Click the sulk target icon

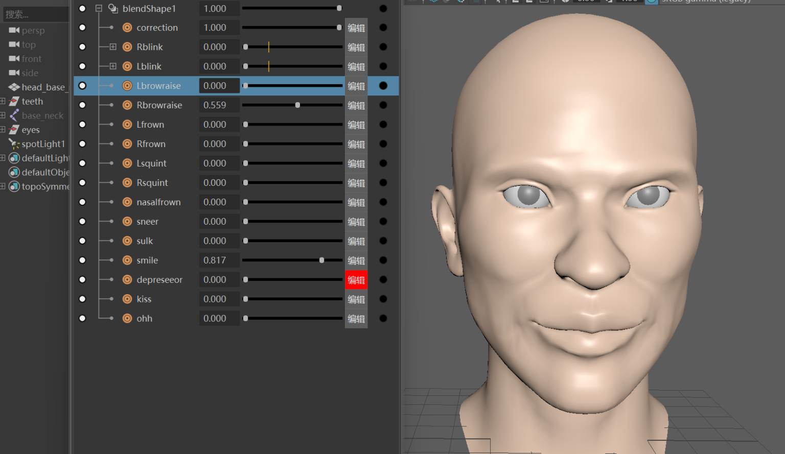(x=127, y=241)
